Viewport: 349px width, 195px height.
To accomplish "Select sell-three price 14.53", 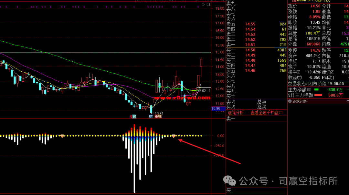I will [250, 34].
